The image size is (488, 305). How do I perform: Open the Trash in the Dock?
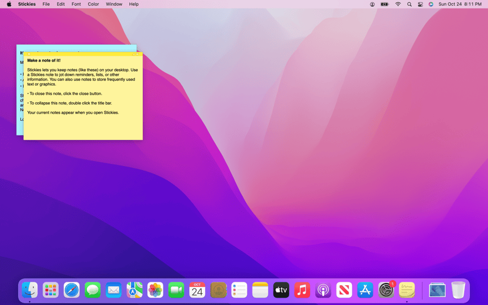(458, 290)
